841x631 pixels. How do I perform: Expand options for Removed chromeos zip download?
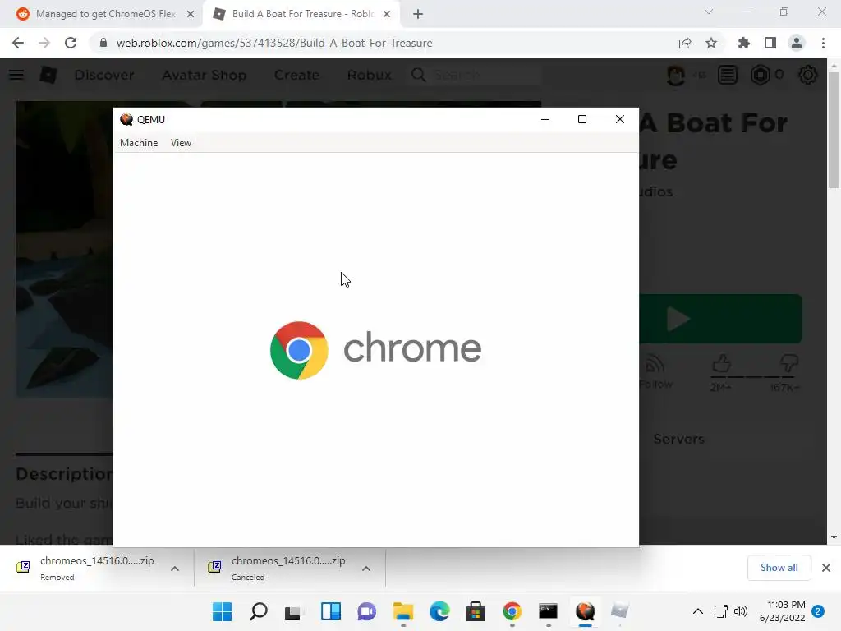(175, 569)
